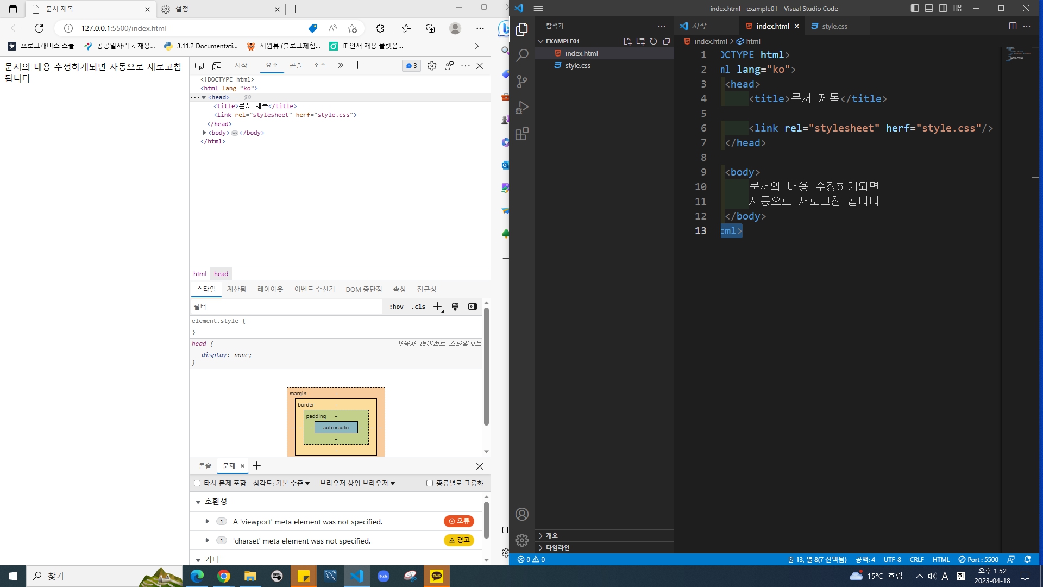Viewport: 1043px width, 587px height.
Task: Open KakaoTalk from the taskbar
Action: point(437,576)
